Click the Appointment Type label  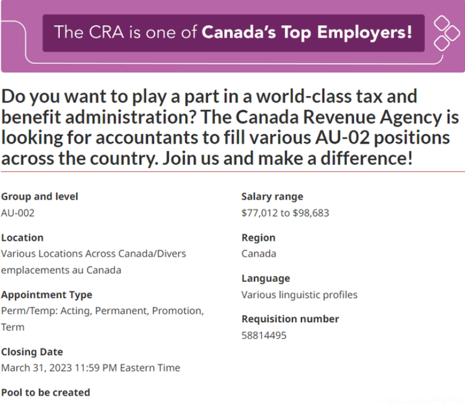pos(47,294)
